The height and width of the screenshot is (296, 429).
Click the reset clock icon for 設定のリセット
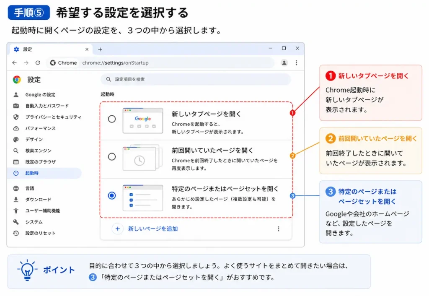(x=16, y=233)
